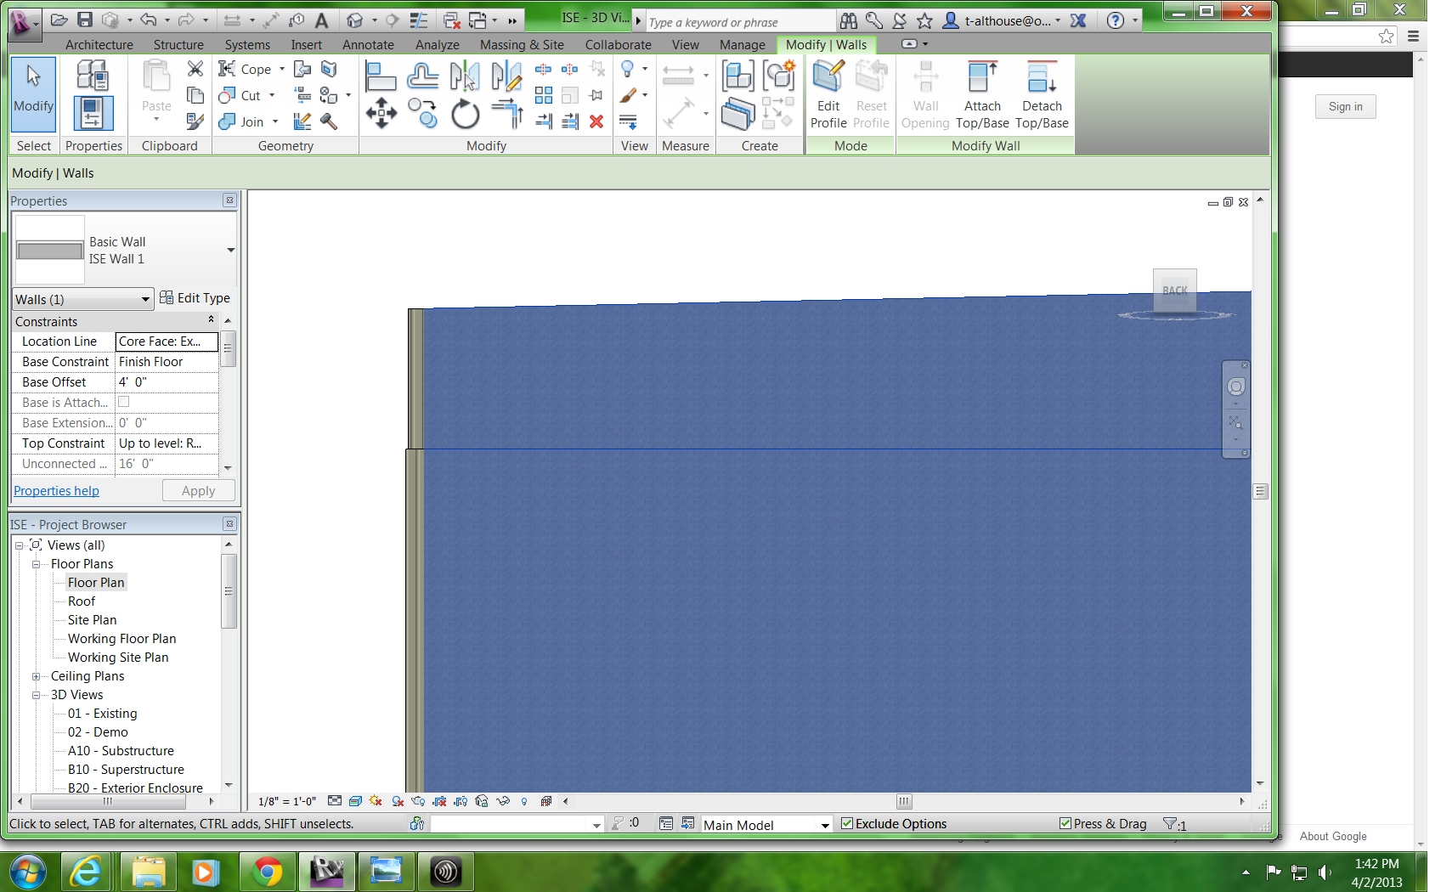Viewport: 1441px width, 892px height.
Task: Click the Demolish hammer icon
Action: pyautogui.click(x=329, y=121)
